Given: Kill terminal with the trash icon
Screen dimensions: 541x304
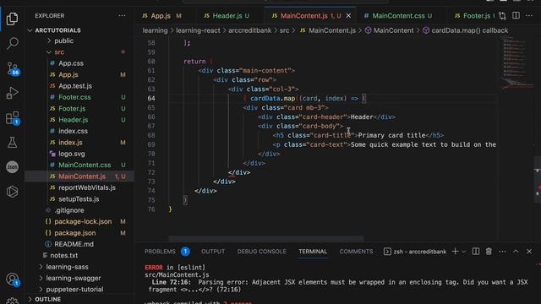Looking at the screenshot, I should (x=489, y=252).
